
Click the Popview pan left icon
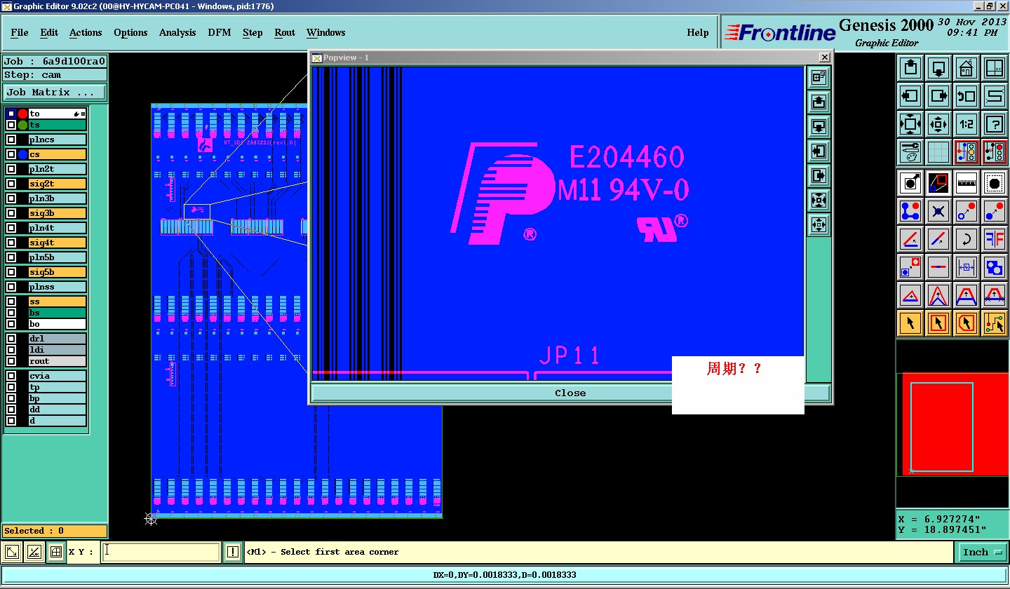[819, 151]
